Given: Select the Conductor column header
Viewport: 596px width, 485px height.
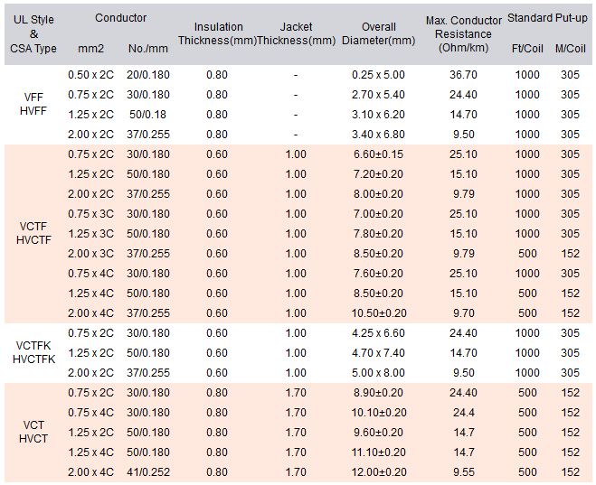Looking at the screenshot, I should (120, 18).
